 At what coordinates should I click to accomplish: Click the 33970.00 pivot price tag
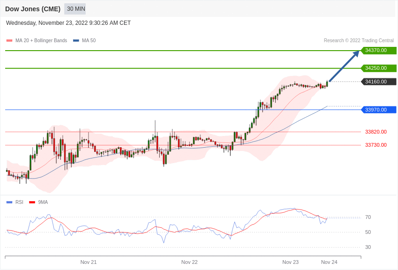pyautogui.click(x=378, y=110)
